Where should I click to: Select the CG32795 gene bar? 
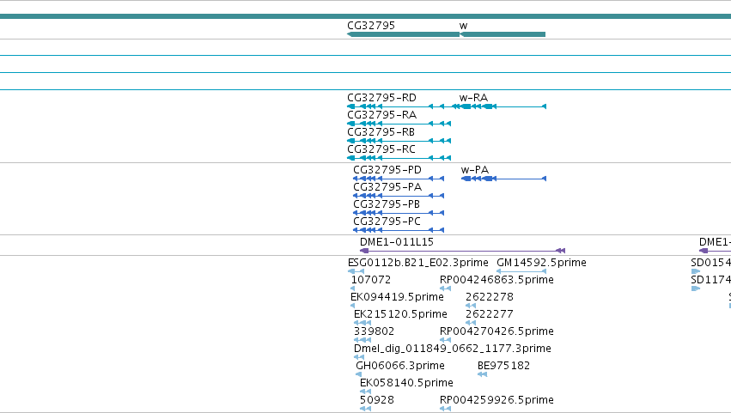(403, 34)
